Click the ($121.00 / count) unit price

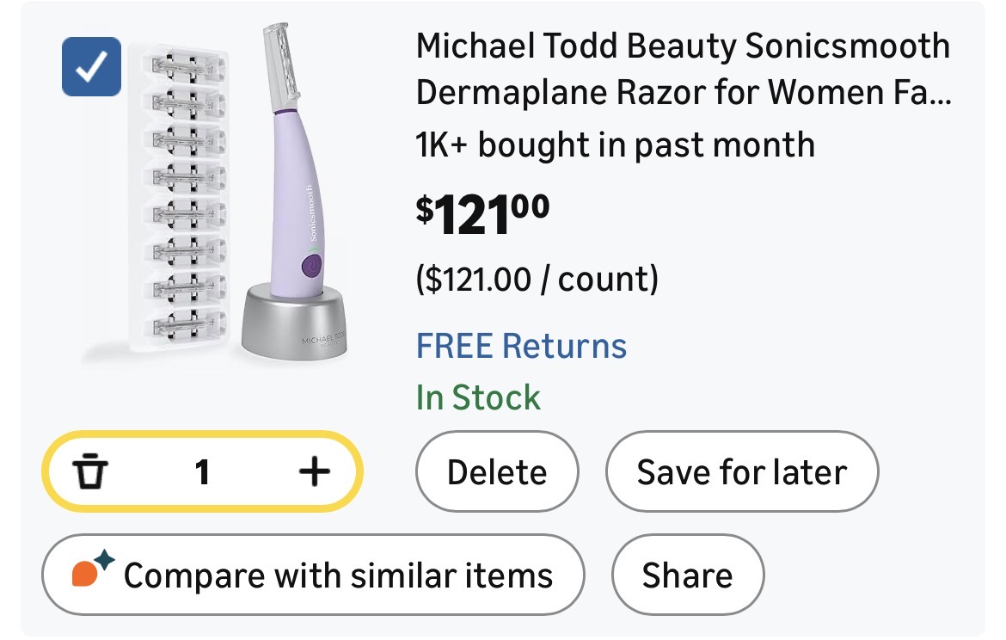tap(537, 280)
